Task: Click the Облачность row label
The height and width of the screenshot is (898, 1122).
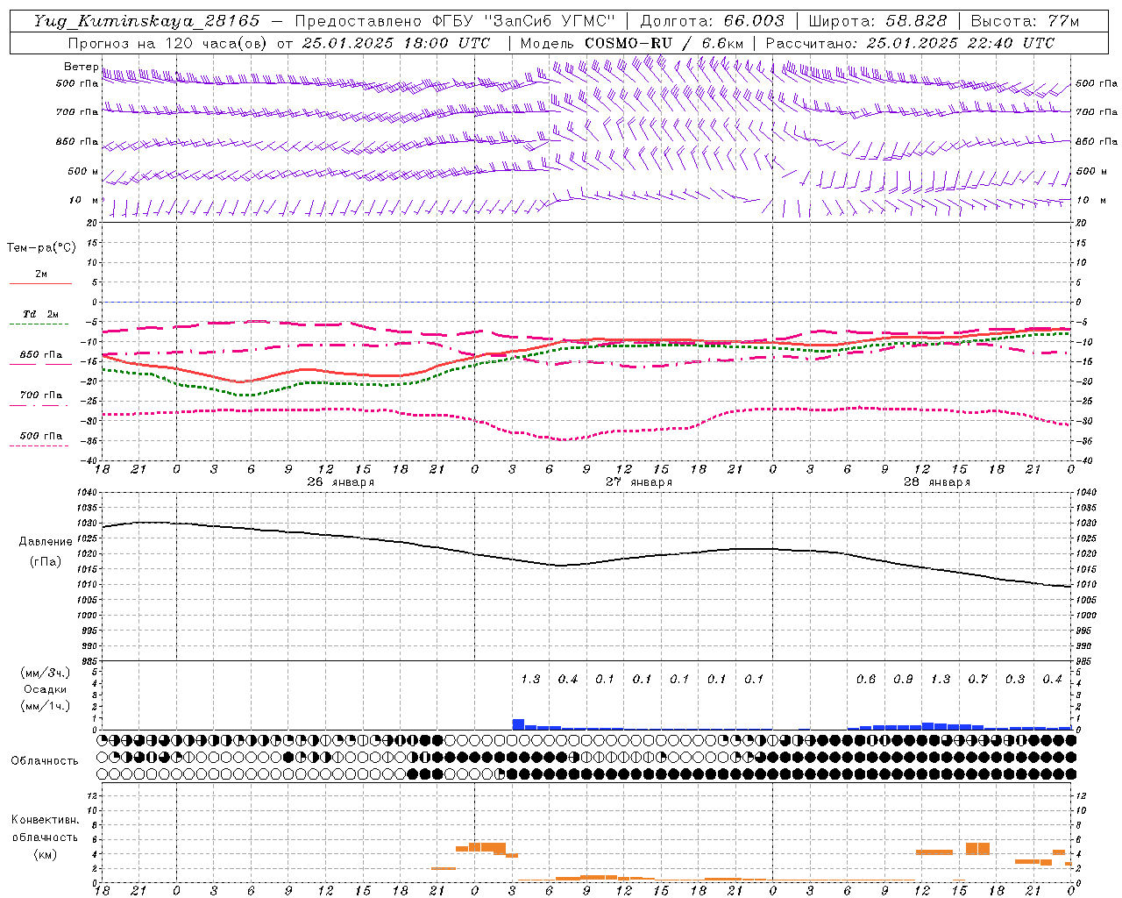Action: point(45,761)
